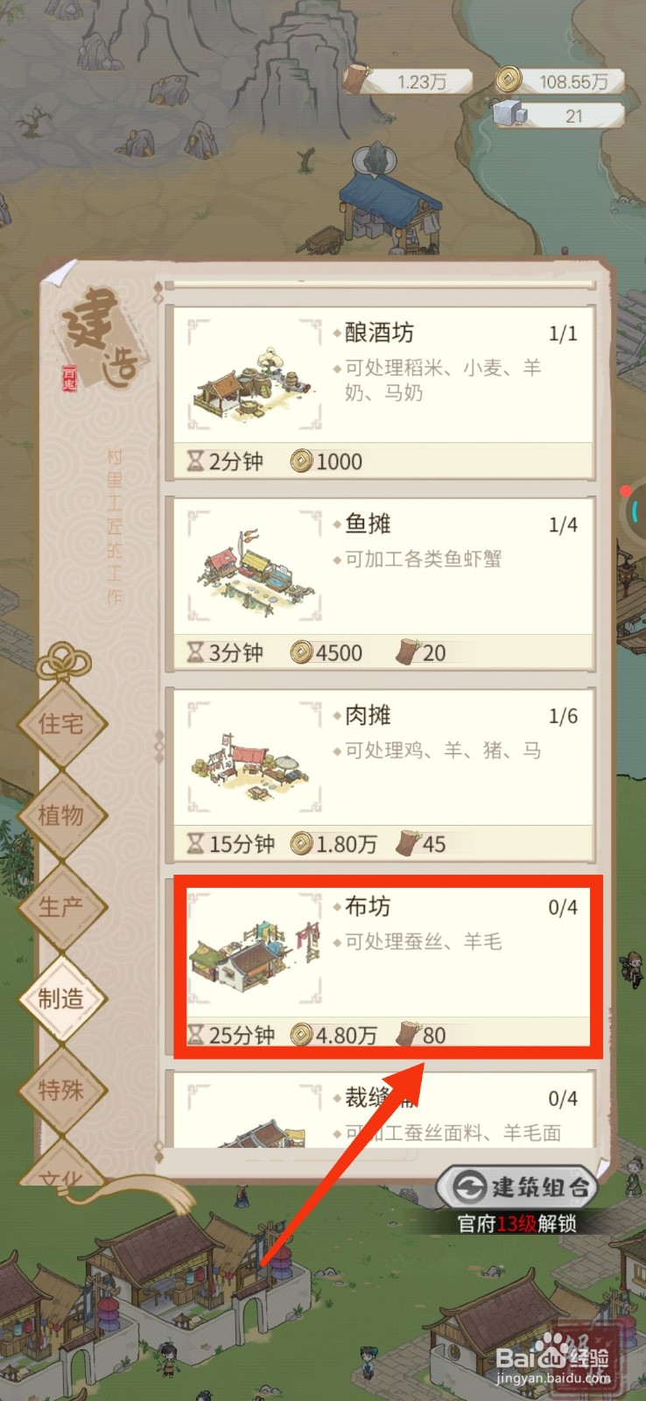
Task: Tap the wood icon beside 80
Action: 408,1034
